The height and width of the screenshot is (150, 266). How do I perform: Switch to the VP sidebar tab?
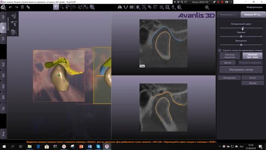(x=3, y=17)
